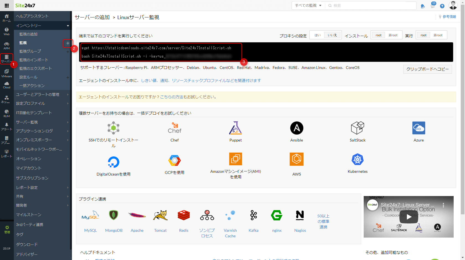Image resolution: width=465 pixels, height=260 pixels.
Task: Choose the Azure deployment icon
Action: tap(419, 128)
